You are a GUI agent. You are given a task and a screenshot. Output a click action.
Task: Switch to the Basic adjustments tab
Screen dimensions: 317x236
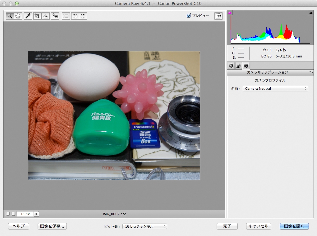[231, 66]
